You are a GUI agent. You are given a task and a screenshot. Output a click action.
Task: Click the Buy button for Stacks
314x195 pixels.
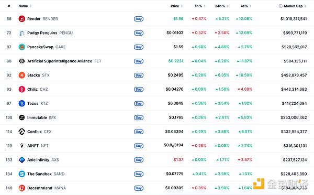(139, 75)
